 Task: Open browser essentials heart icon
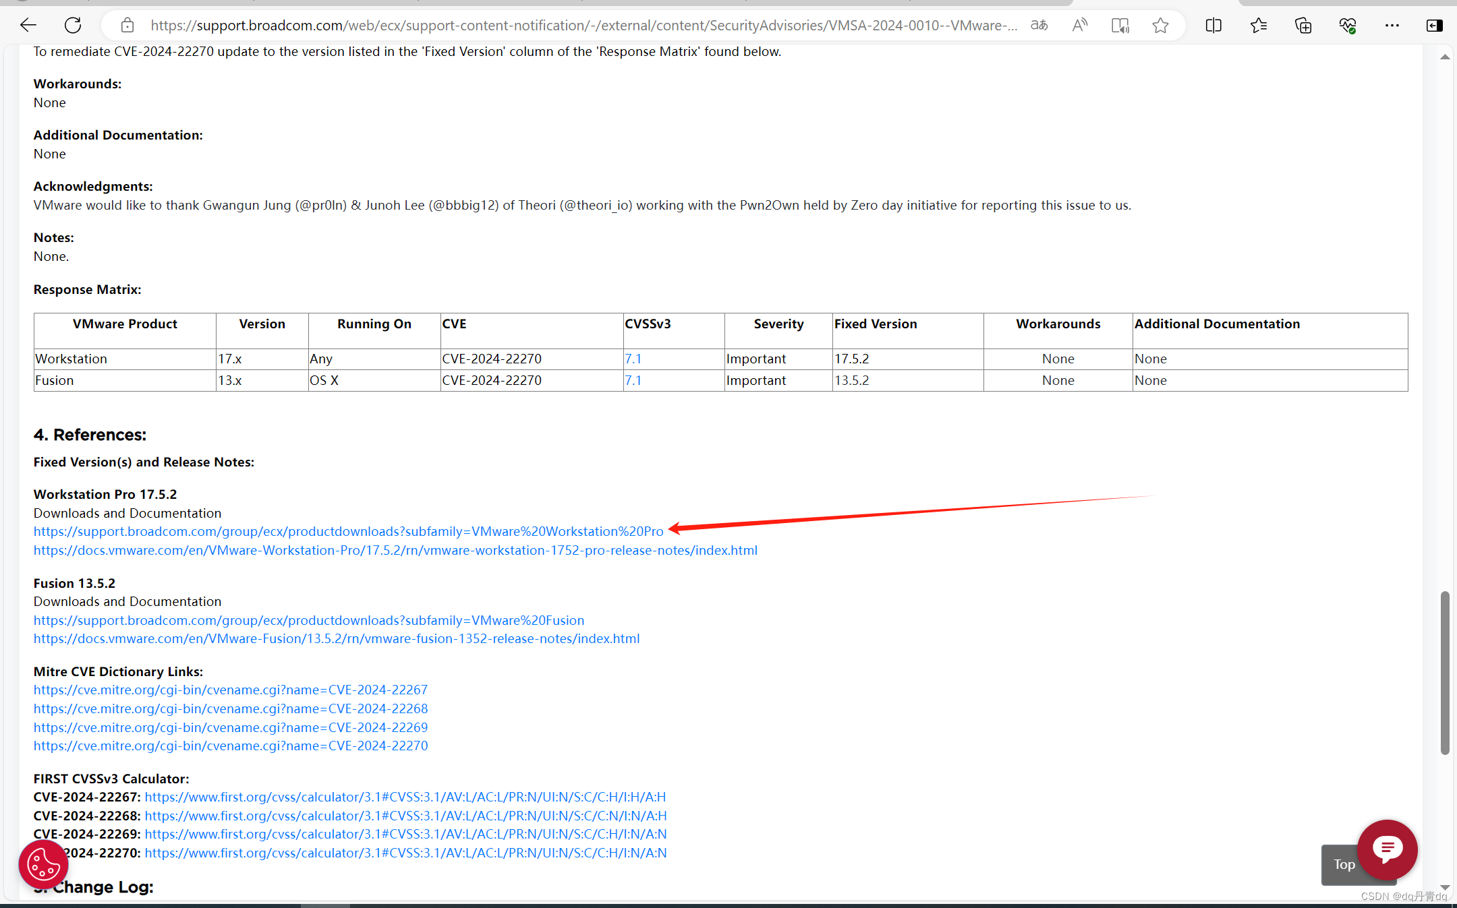1348,26
